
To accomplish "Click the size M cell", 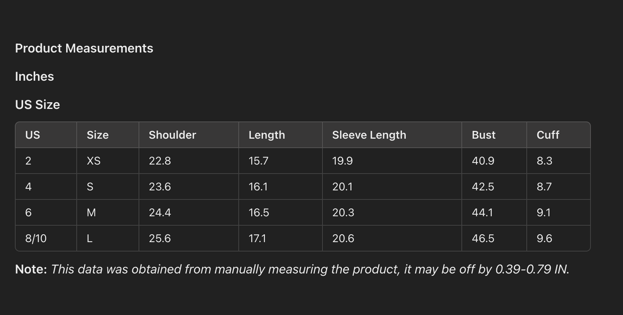I will tap(91, 213).
